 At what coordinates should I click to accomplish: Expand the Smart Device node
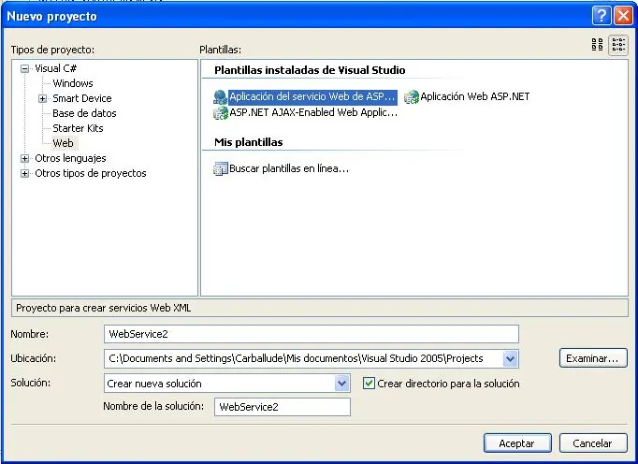pyautogui.click(x=43, y=98)
